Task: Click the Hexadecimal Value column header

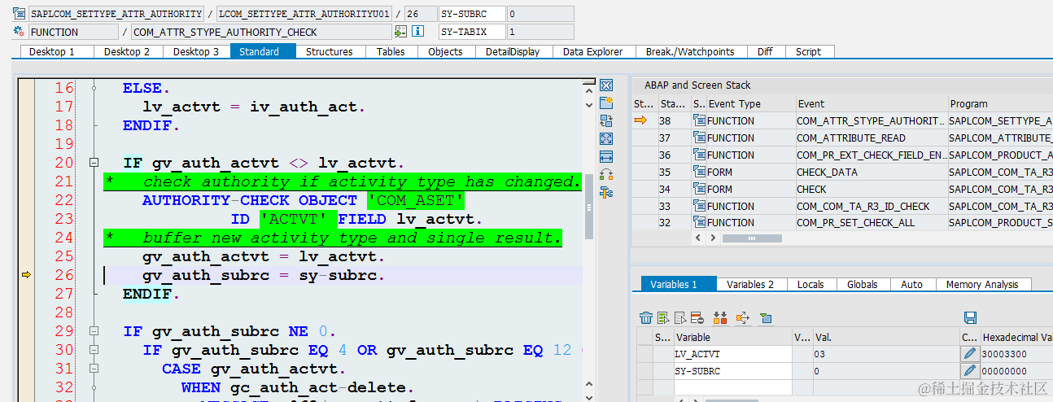Action: tap(1017, 337)
